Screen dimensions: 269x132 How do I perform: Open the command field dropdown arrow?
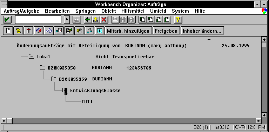(67, 20)
